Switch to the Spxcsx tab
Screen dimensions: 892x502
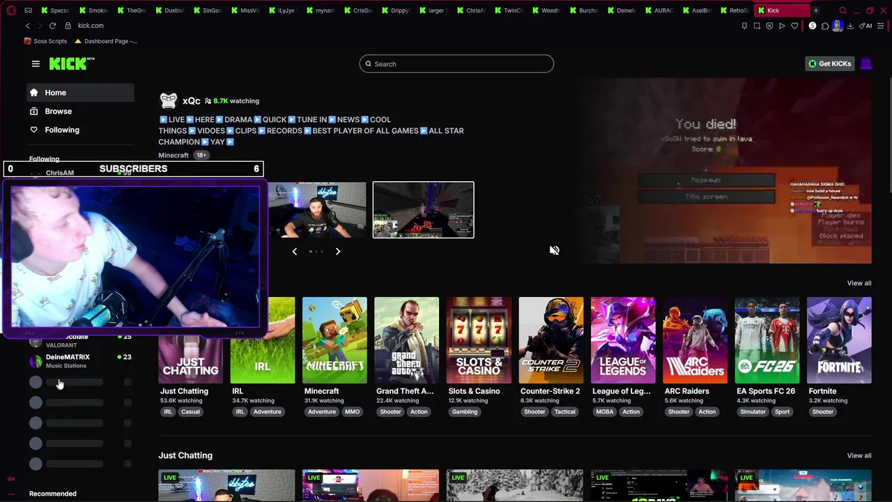click(x=54, y=10)
